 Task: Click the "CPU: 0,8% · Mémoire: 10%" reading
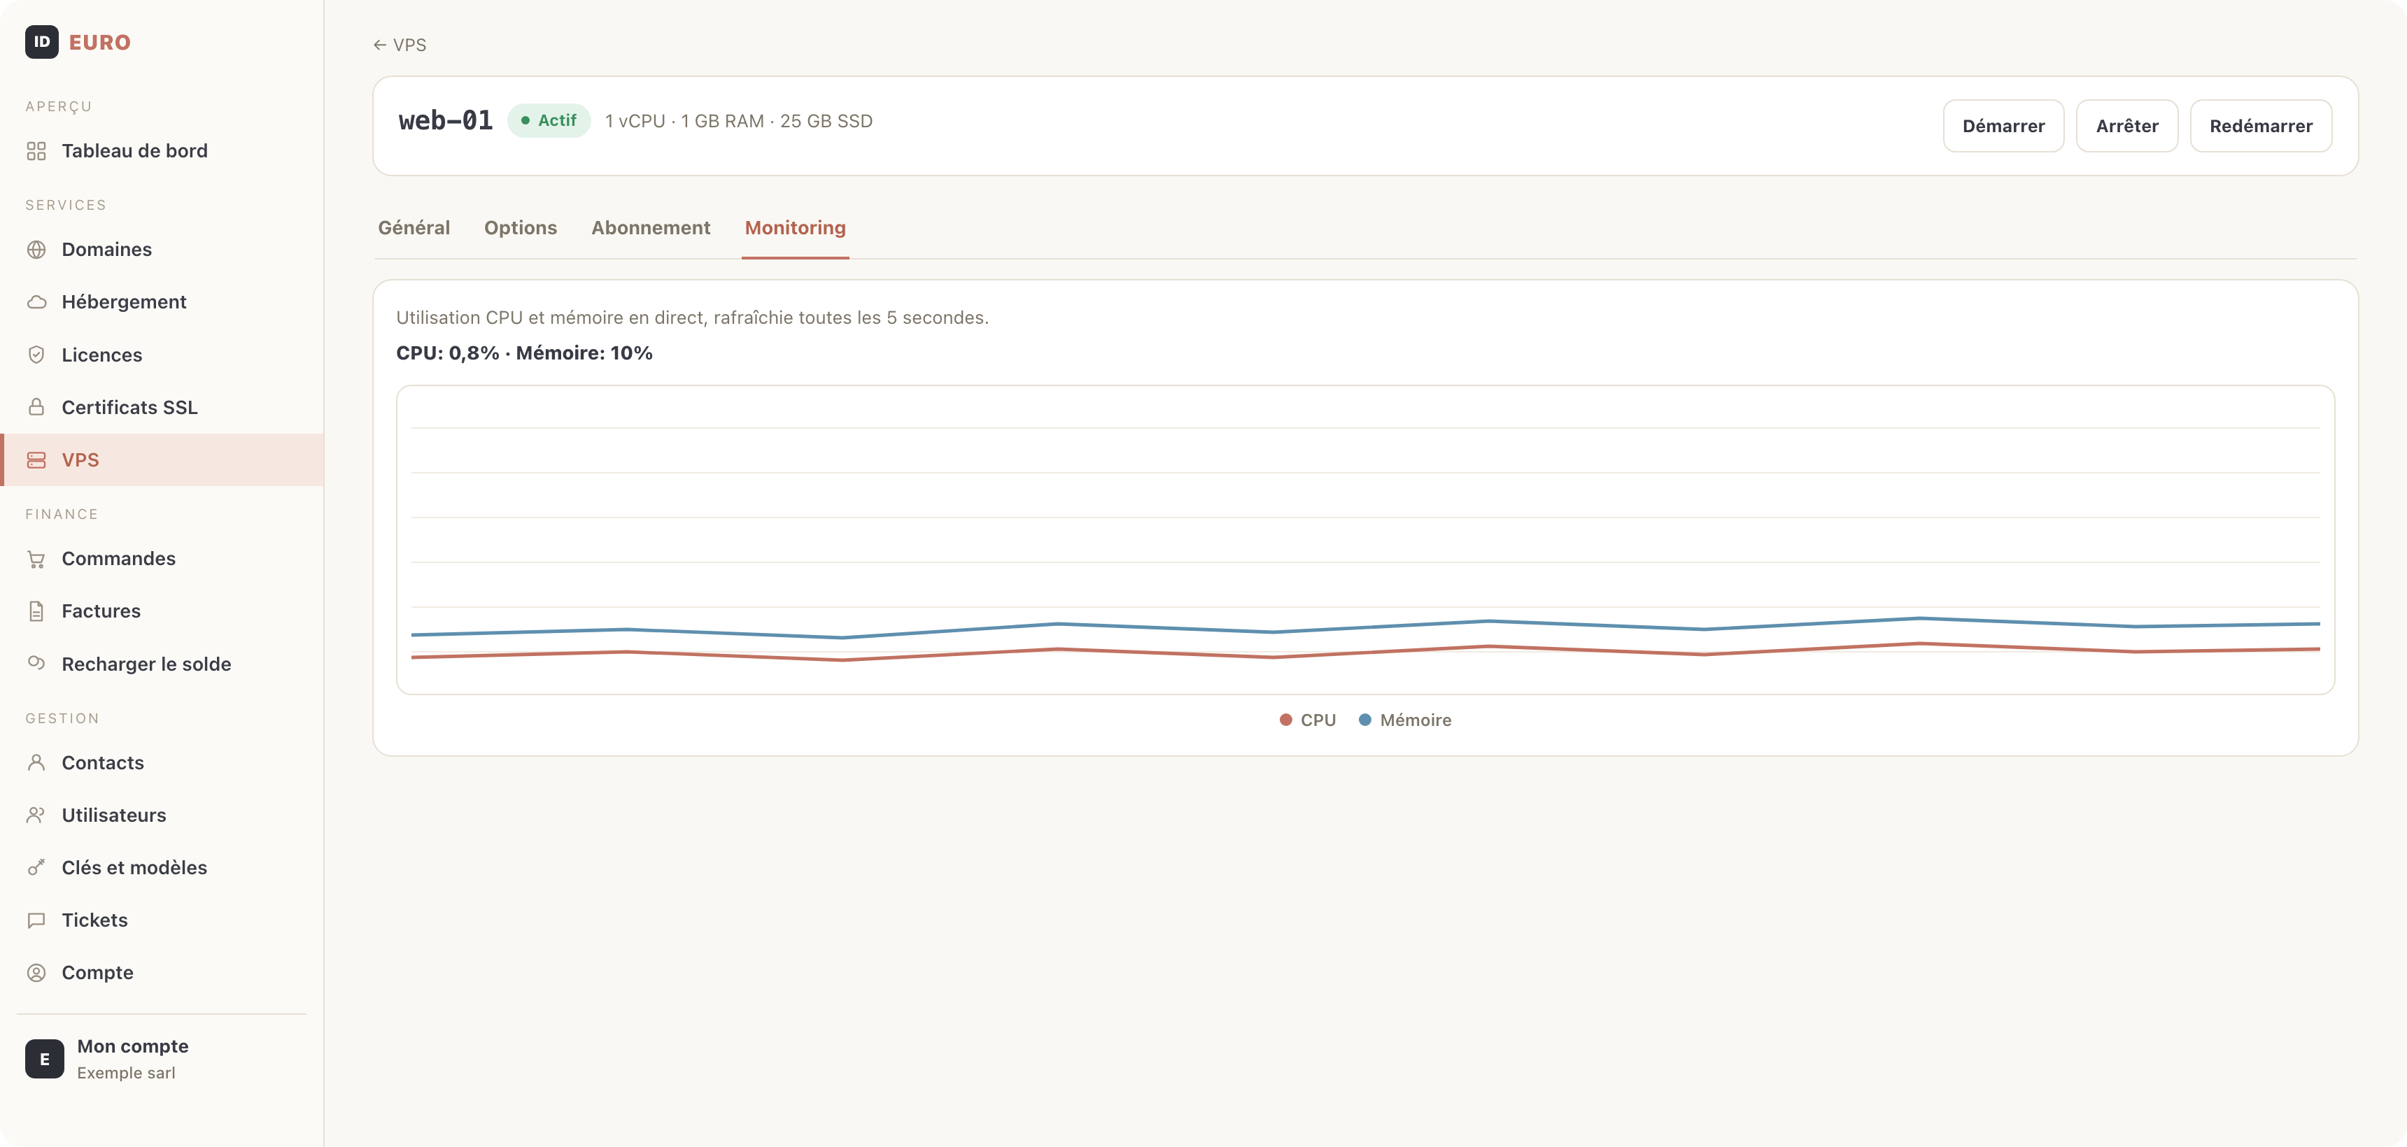click(524, 353)
